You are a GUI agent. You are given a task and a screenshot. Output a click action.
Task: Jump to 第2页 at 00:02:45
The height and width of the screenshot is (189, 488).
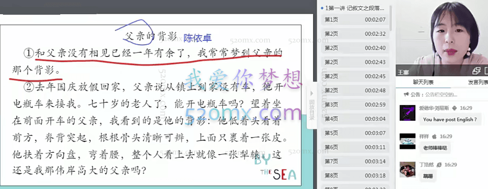point(355,77)
